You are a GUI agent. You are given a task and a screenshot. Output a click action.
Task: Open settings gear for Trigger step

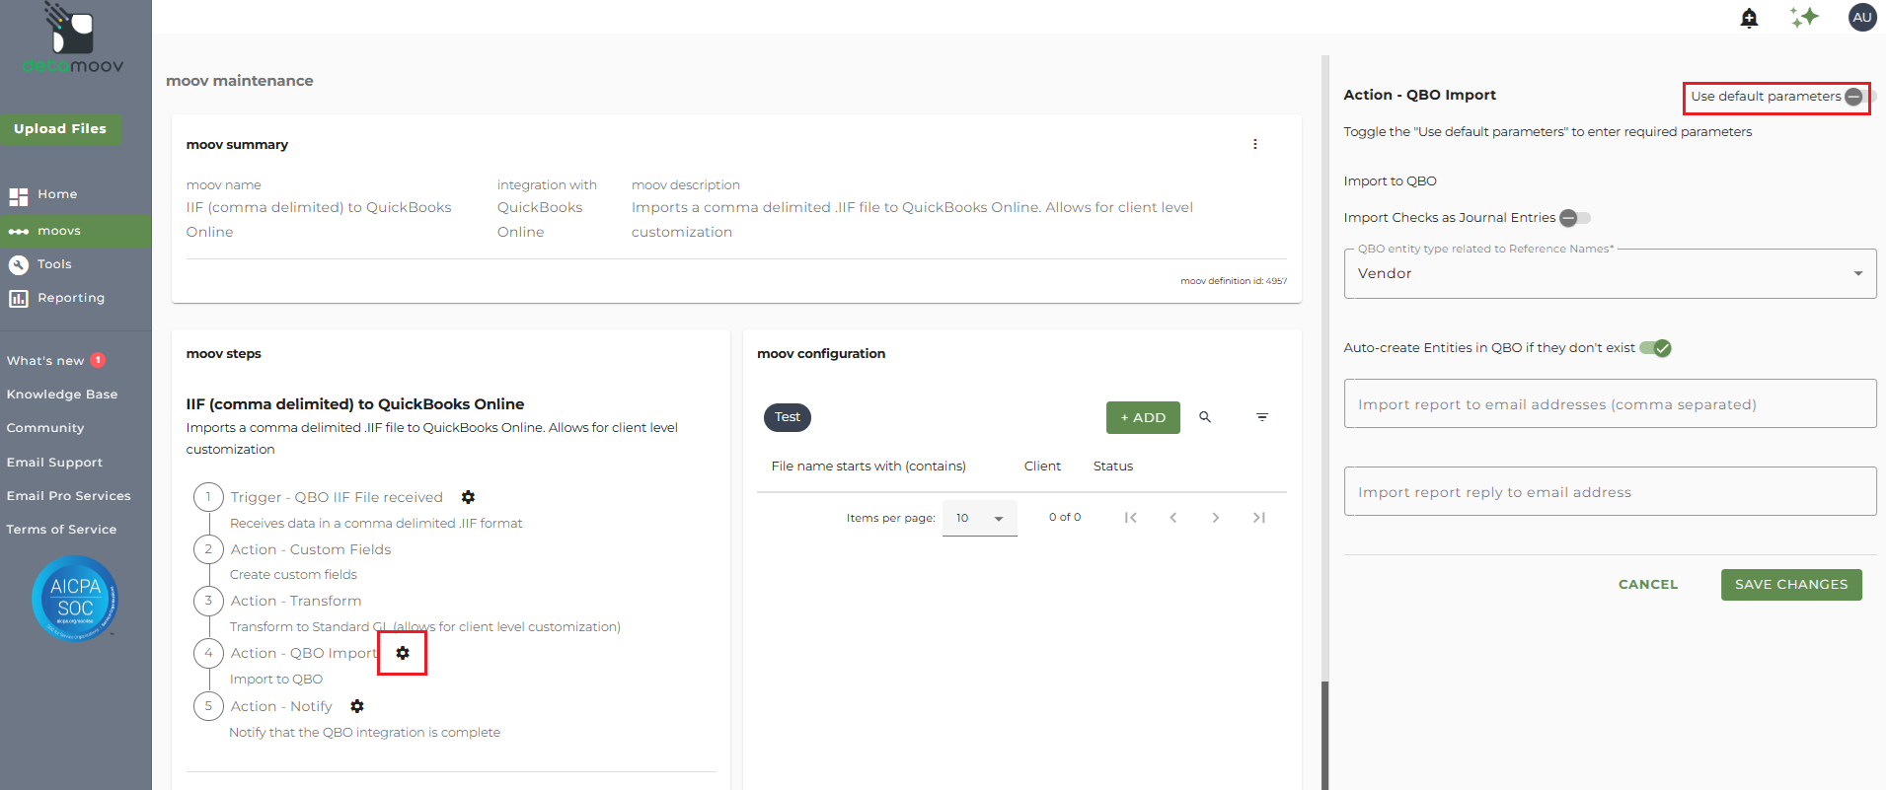coord(469,497)
